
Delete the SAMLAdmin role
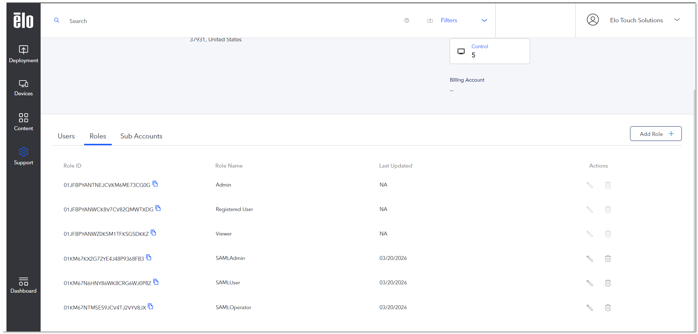coord(608,258)
